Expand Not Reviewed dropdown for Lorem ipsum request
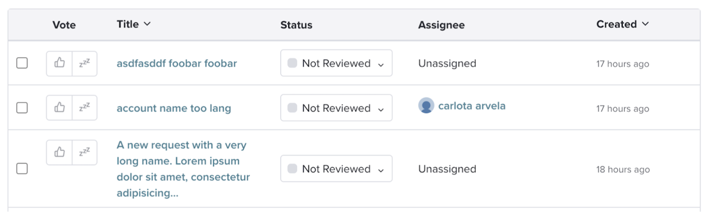This screenshot has height=215, width=709. [336, 169]
